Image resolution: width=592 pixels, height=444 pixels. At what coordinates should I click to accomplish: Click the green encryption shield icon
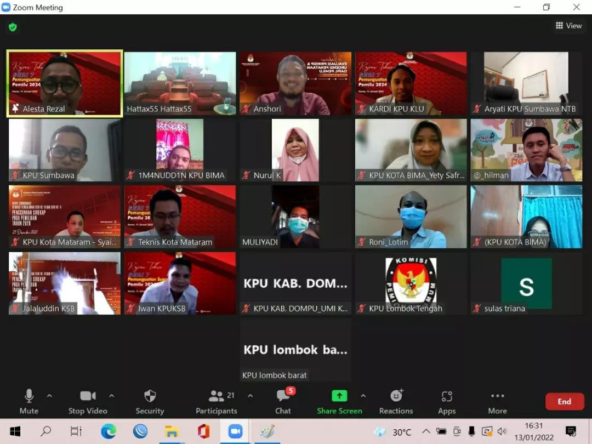pyautogui.click(x=13, y=27)
